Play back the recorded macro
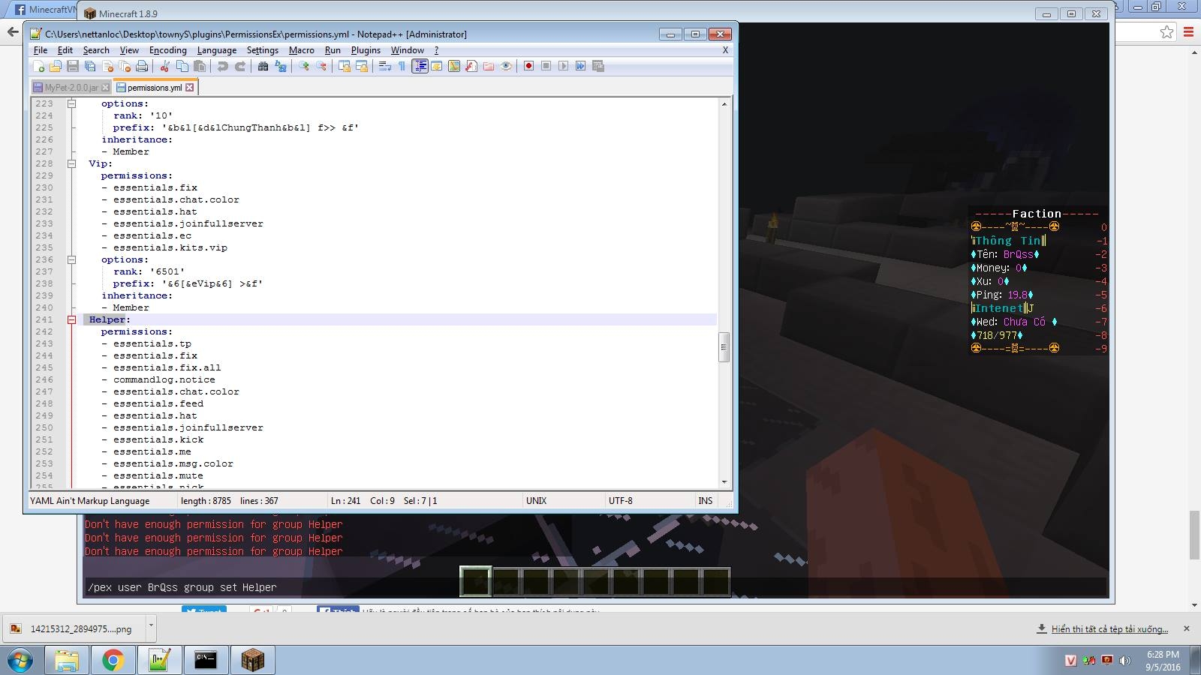1201x675 pixels. pos(563,66)
